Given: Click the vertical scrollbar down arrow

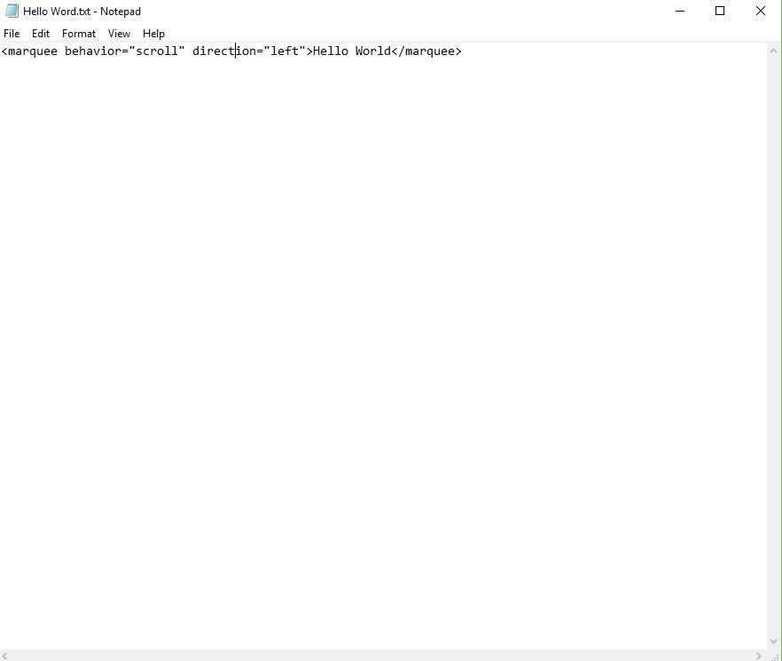Looking at the screenshot, I should [773, 641].
